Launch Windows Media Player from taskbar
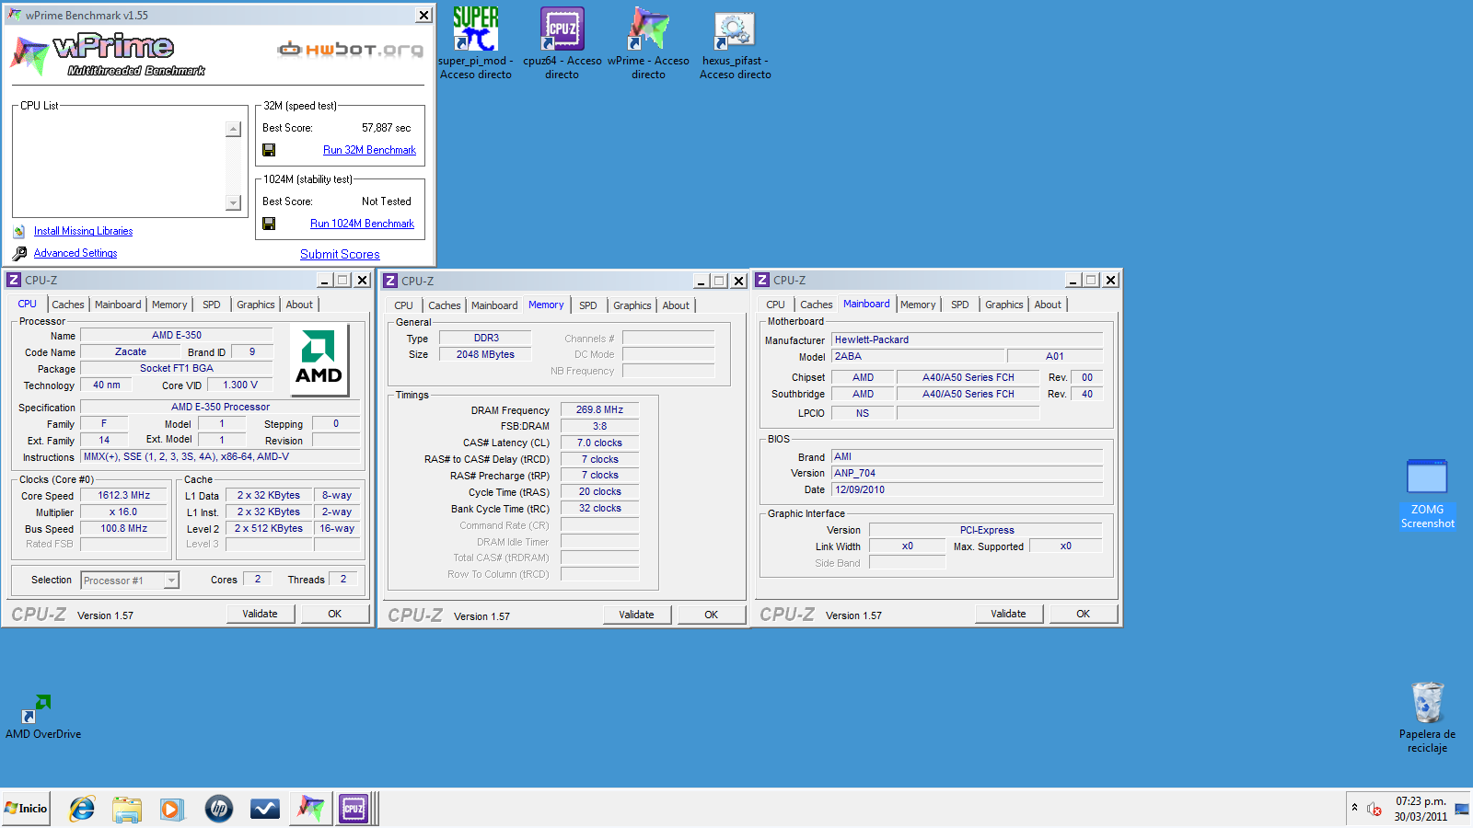The height and width of the screenshot is (828, 1473). (171, 809)
